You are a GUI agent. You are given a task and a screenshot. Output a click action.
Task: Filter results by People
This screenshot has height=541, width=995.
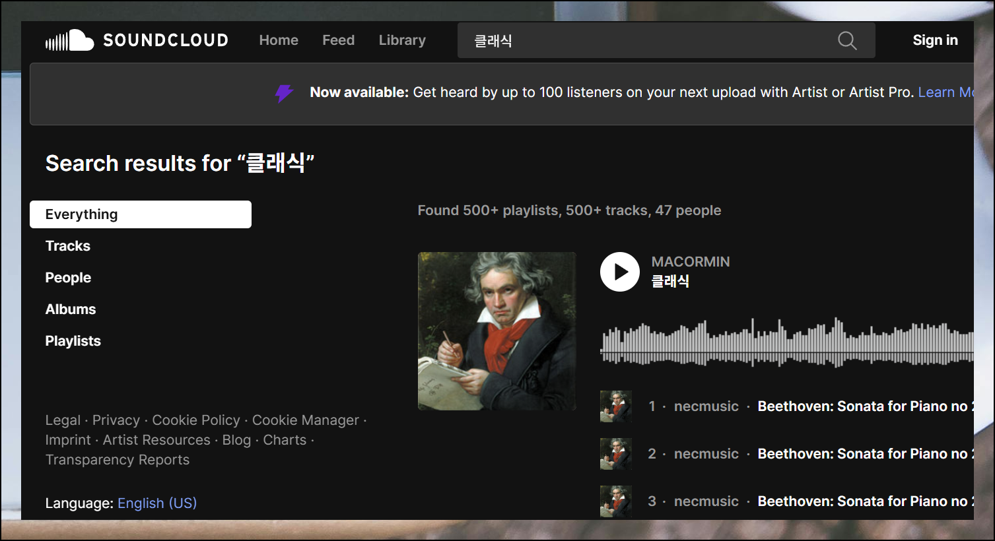[68, 278]
